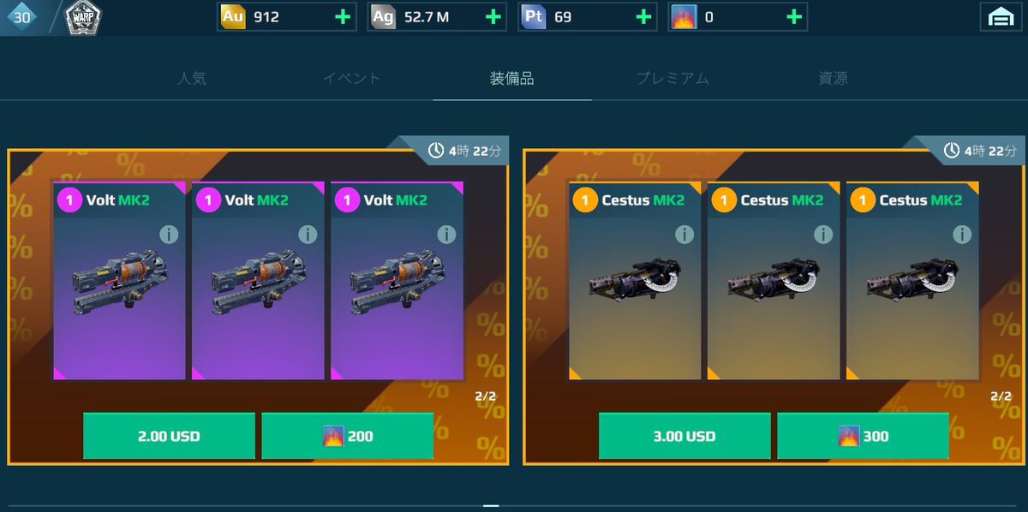Show info for third Cestus MK2
The image size is (1028, 512).
pos(962,234)
